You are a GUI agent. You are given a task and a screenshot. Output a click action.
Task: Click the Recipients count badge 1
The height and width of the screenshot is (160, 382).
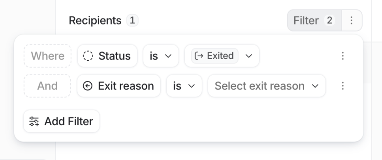click(x=132, y=20)
